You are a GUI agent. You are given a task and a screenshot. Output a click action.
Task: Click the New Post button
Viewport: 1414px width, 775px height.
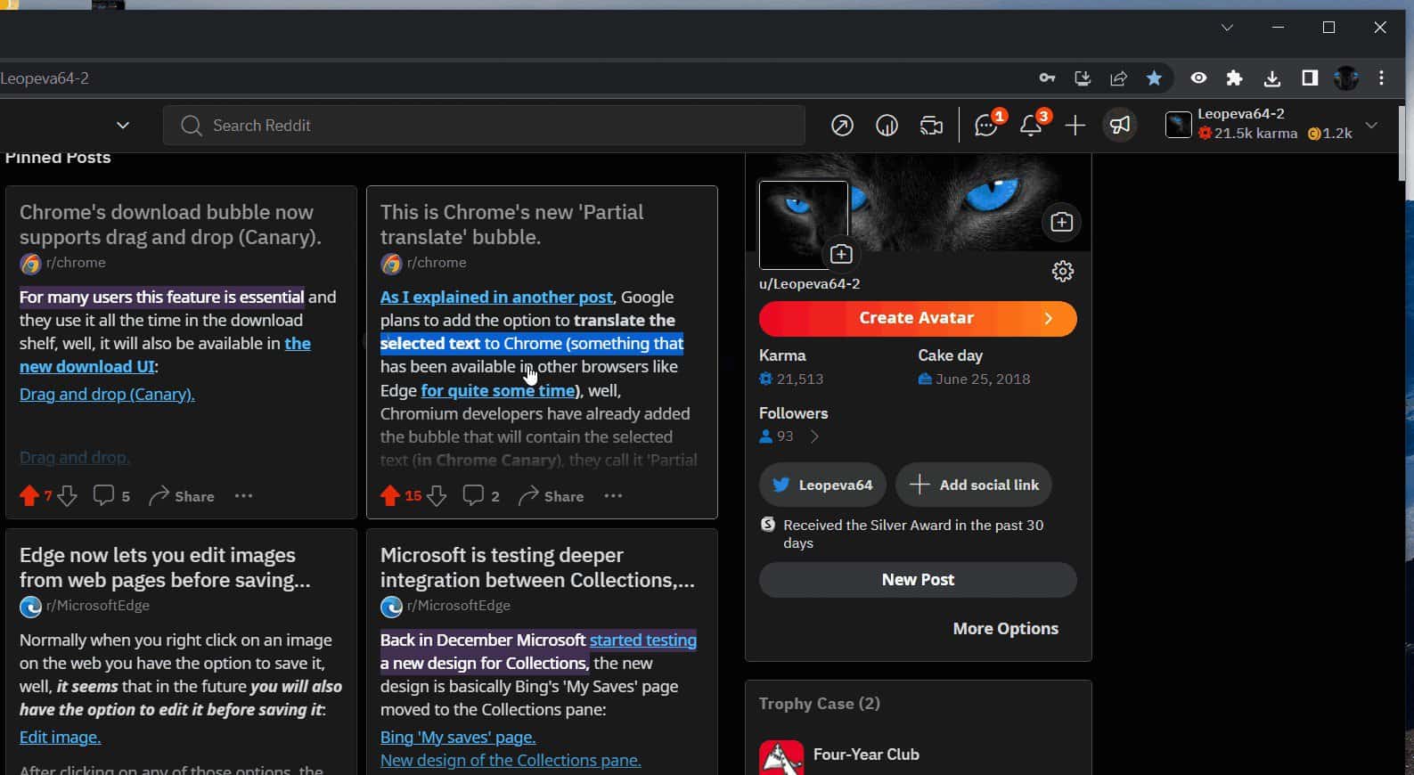point(918,580)
